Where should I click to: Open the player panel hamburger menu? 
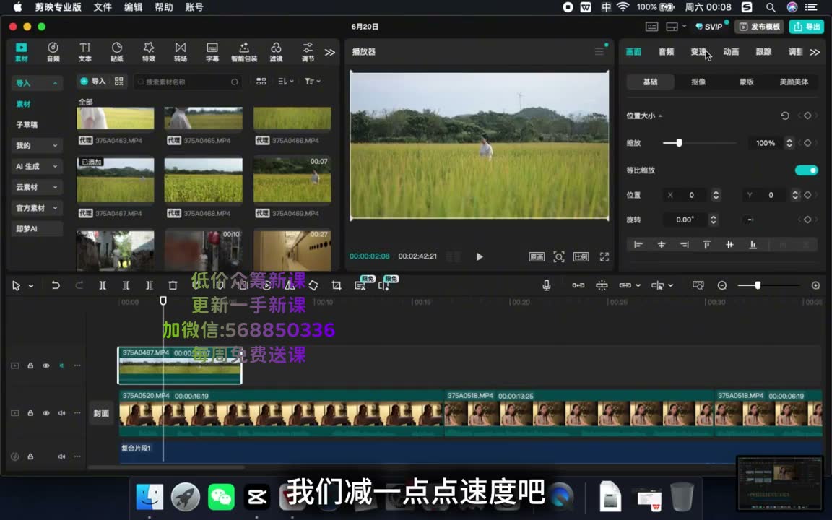click(599, 51)
